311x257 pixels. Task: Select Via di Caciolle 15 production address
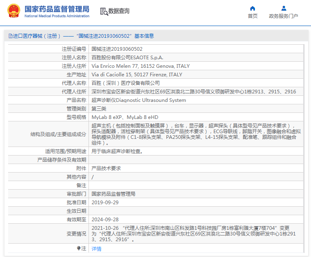(137, 75)
